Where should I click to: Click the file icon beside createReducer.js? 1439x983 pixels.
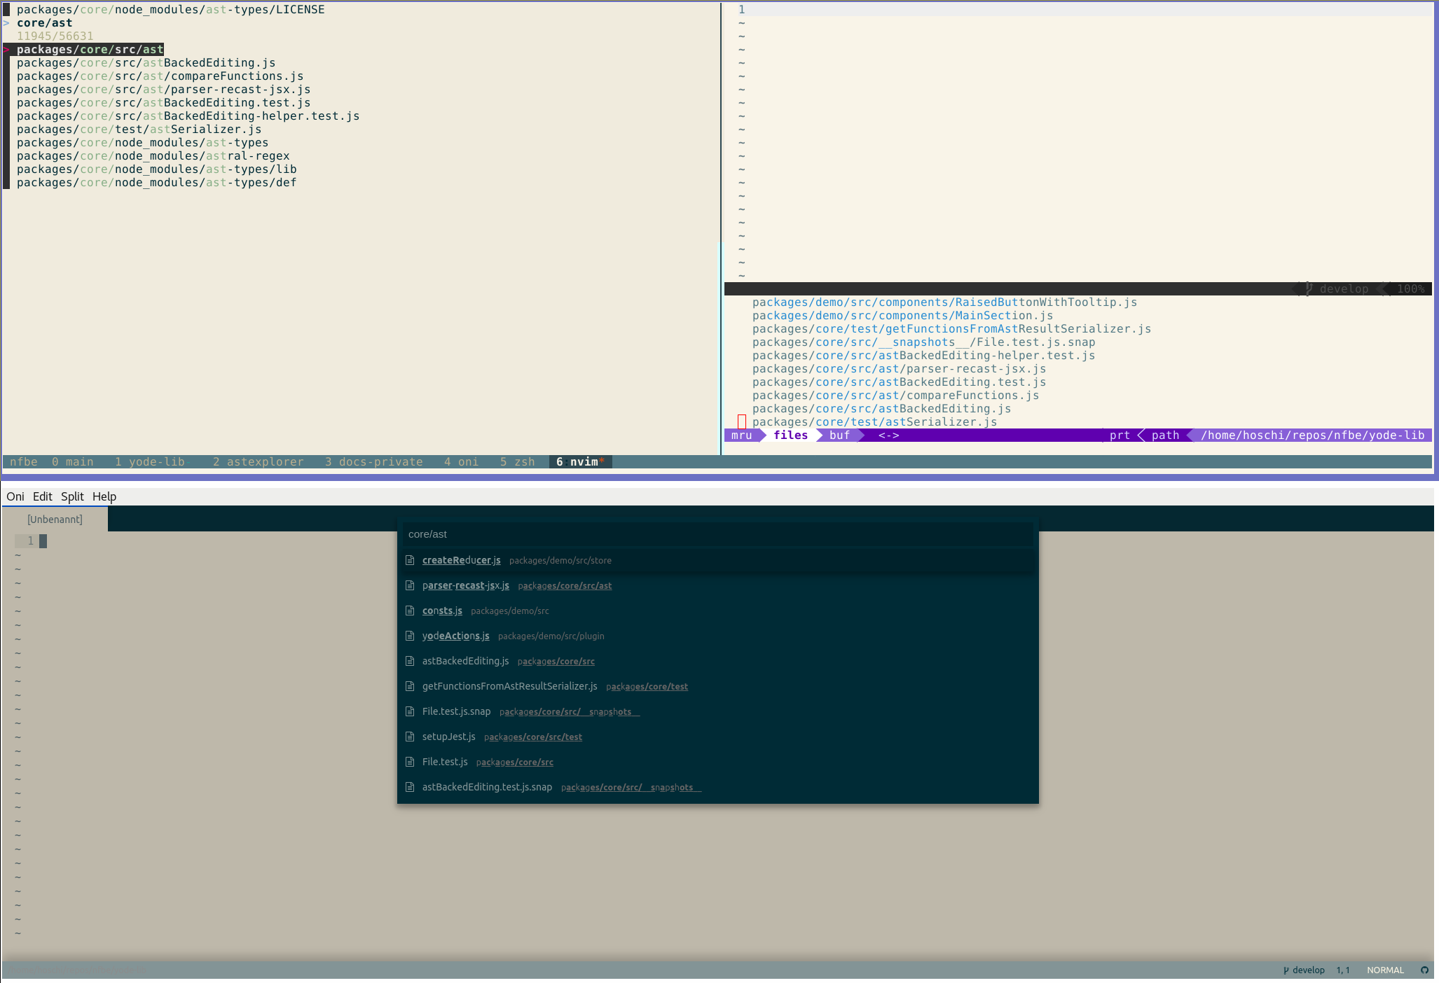[410, 560]
